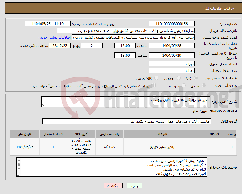Click the شماره نیاز number field
This screenshot has width=242, height=194.
171,24
